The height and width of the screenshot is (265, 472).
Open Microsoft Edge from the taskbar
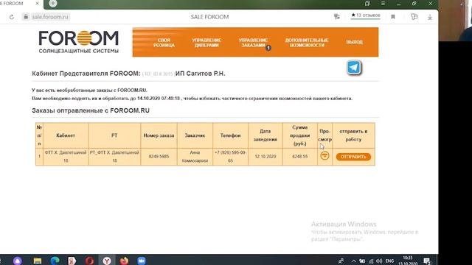click(55, 261)
